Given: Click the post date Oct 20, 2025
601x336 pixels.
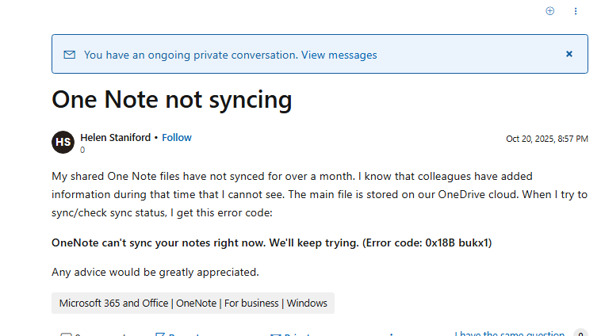Looking at the screenshot, I should click(x=546, y=139).
